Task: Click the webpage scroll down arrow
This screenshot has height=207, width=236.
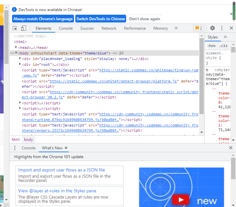Action: point(6,200)
